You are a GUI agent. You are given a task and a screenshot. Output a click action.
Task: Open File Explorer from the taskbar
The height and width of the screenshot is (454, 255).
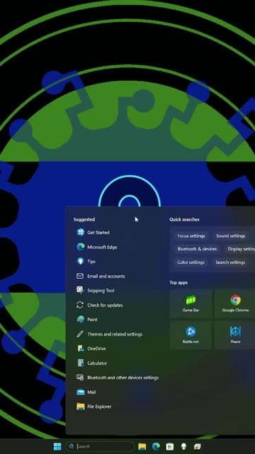(x=142, y=446)
